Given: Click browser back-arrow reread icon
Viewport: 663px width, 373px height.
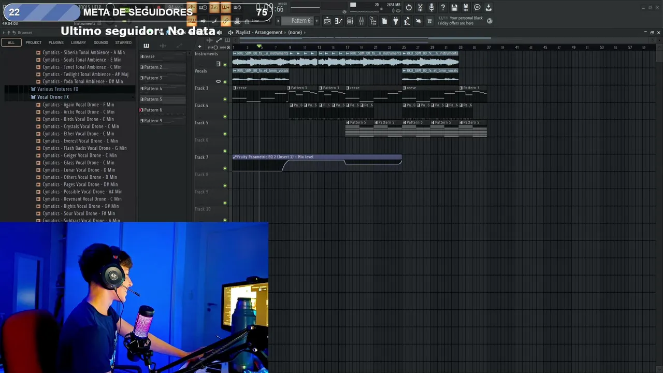Looking at the screenshot, I should click(x=14, y=33).
